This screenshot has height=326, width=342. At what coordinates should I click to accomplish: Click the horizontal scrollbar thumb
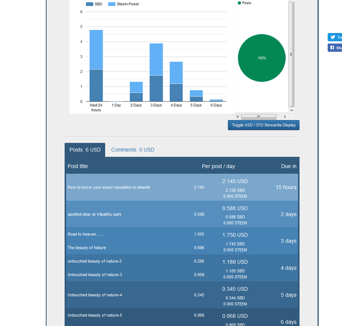[259, 117]
